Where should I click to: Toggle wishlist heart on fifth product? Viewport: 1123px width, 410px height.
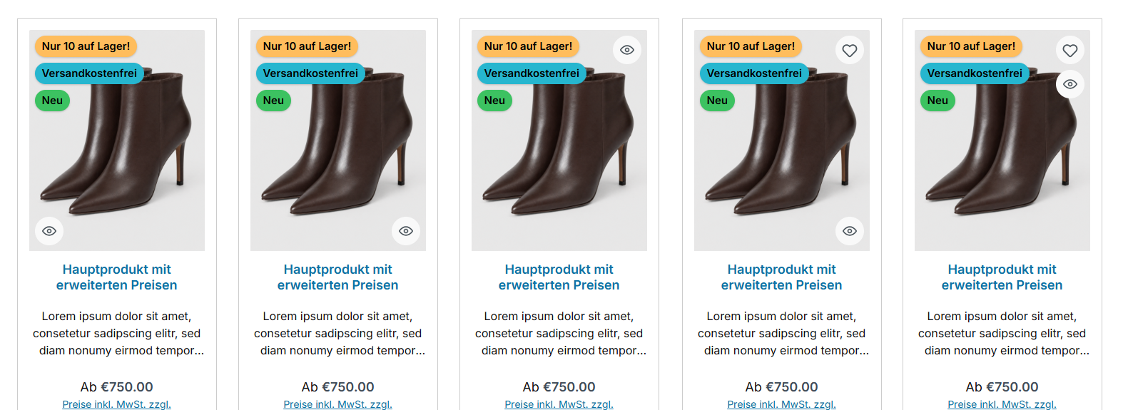tap(1070, 51)
